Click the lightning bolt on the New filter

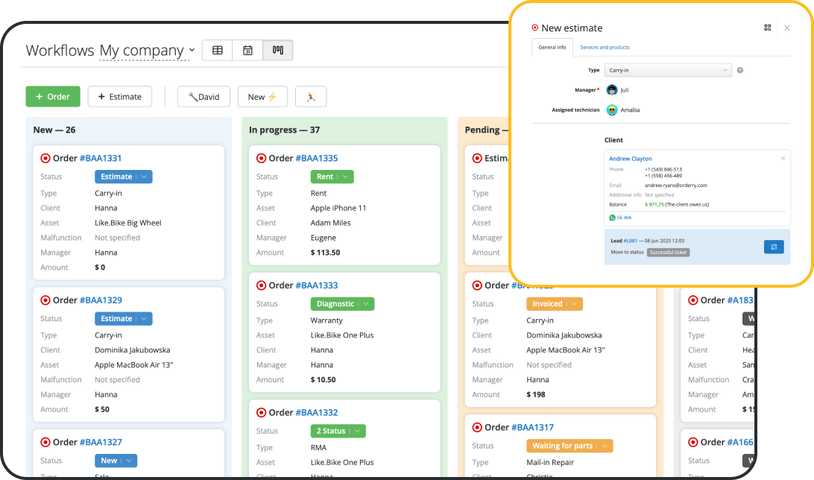273,96
